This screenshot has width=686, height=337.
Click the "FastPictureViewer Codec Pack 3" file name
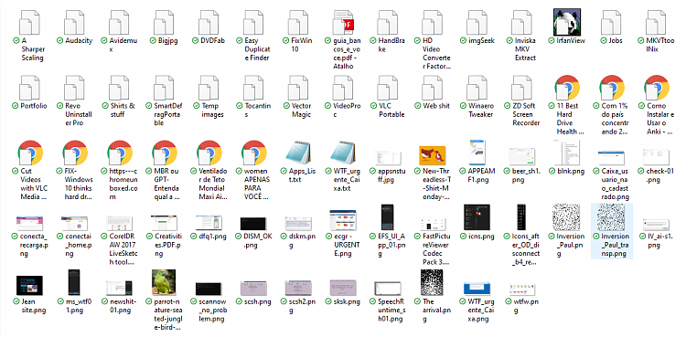(436, 249)
